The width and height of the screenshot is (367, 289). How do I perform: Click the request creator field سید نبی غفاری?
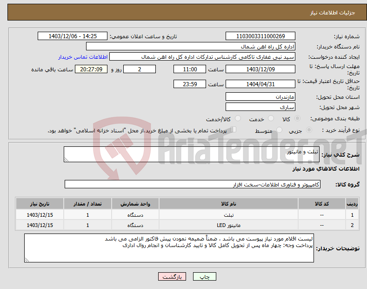tap(202, 57)
